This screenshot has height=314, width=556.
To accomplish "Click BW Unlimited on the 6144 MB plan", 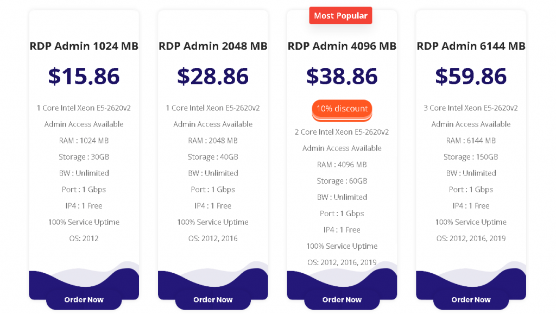I will point(470,173).
